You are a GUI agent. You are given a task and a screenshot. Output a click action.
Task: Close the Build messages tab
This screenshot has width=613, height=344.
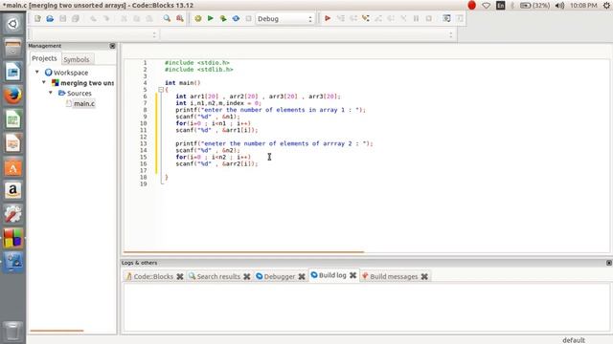pos(424,276)
